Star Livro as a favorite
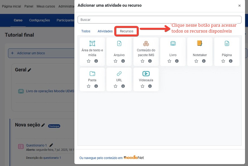Image resolution: width=248 pixels, height=166 pixels. click(x=169, y=61)
